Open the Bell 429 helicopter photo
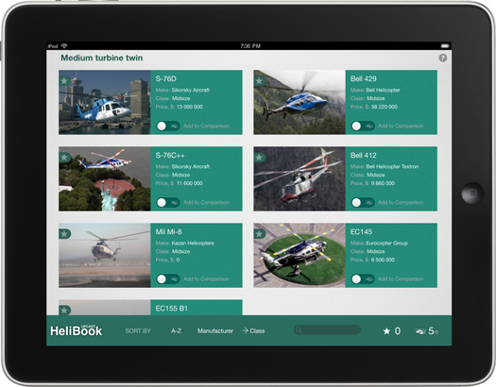Image resolution: width=496 pixels, height=387 pixels. point(299,102)
